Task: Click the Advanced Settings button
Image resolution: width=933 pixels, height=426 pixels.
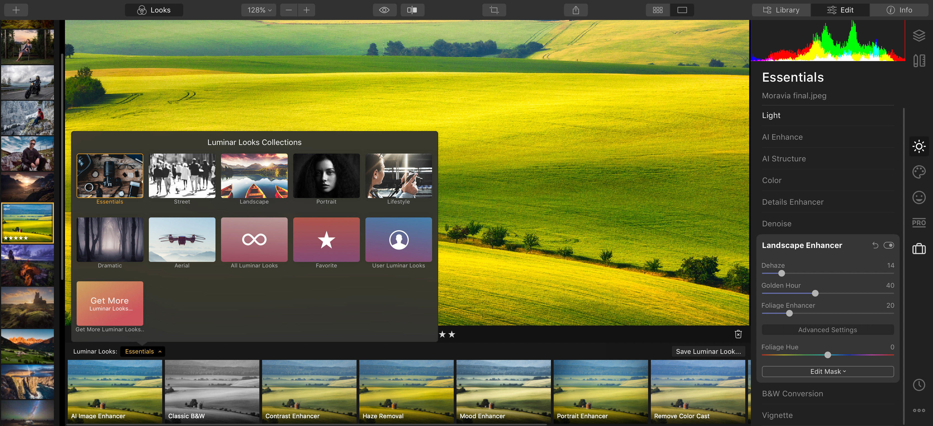Action: click(x=827, y=330)
